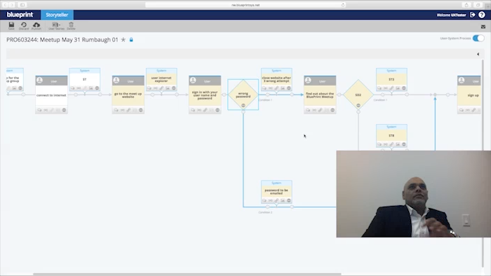Select the 'go to the meet up website' task
The height and width of the screenshot is (276, 491).
[128, 95]
